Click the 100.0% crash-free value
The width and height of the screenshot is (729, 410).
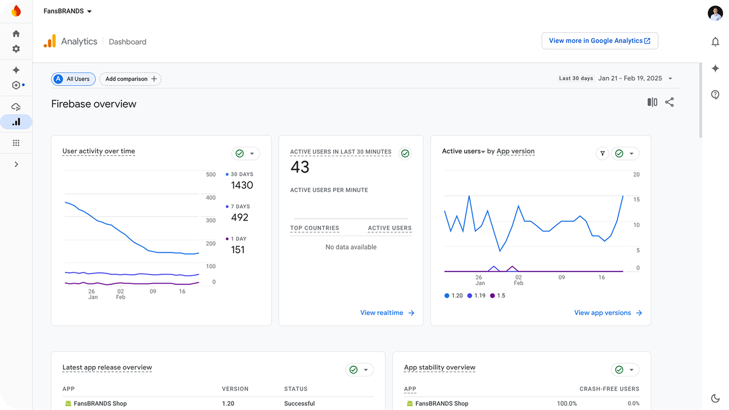coord(567,404)
